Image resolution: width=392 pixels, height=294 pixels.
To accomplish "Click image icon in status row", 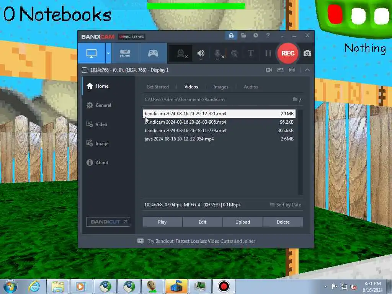I will pyautogui.click(x=280, y=70).
